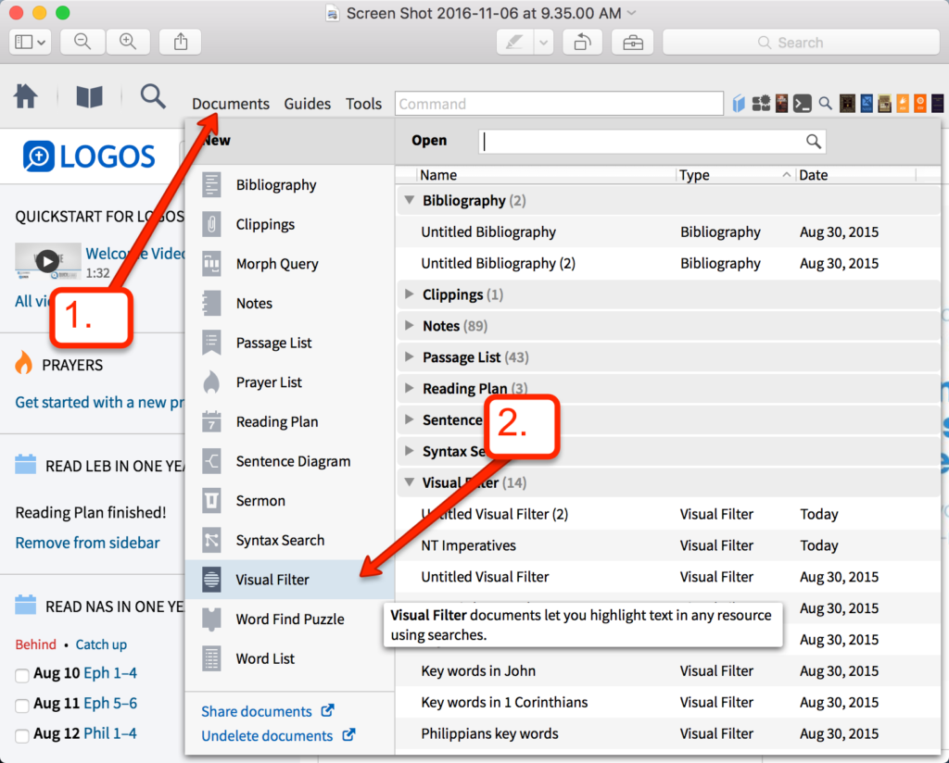The height and width of the screenshot is (763, 949).
Task: Click the Preview Search field
Action: (x=801, y=43)
